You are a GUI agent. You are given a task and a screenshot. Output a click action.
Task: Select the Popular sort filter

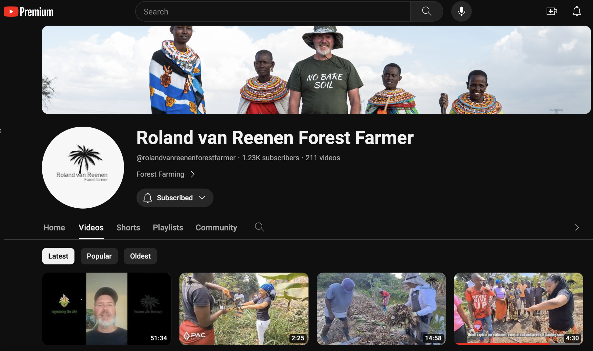[x=99, y=256]
